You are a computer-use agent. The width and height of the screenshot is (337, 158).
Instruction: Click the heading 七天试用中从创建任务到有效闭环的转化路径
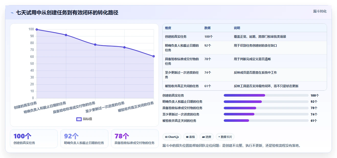point(67,13)
